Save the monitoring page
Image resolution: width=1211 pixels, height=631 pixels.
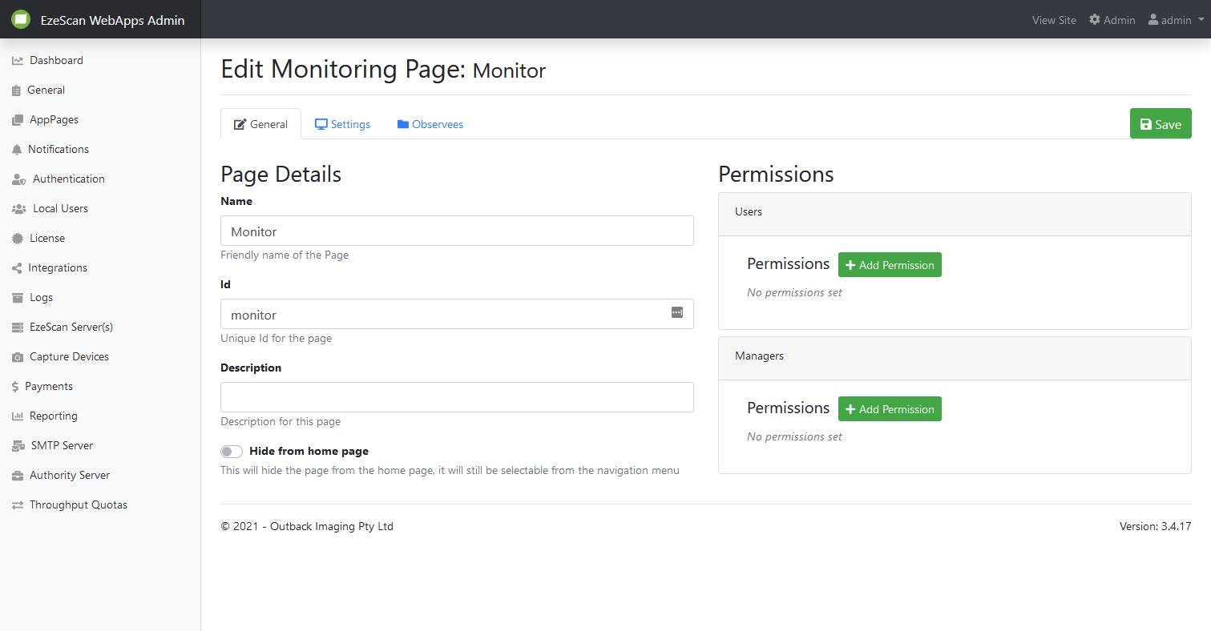click(1161, 124)
